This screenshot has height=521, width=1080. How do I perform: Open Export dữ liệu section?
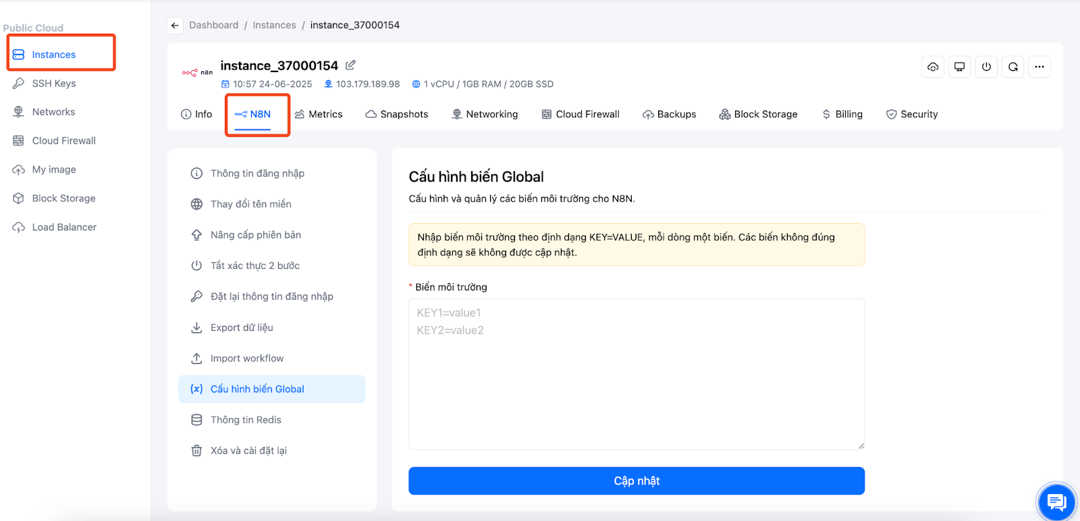271,328
